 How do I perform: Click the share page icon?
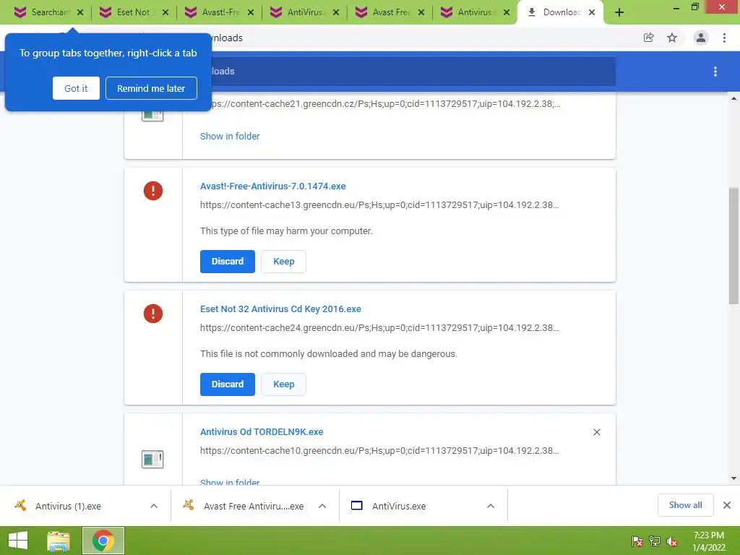tap(649, 38)
